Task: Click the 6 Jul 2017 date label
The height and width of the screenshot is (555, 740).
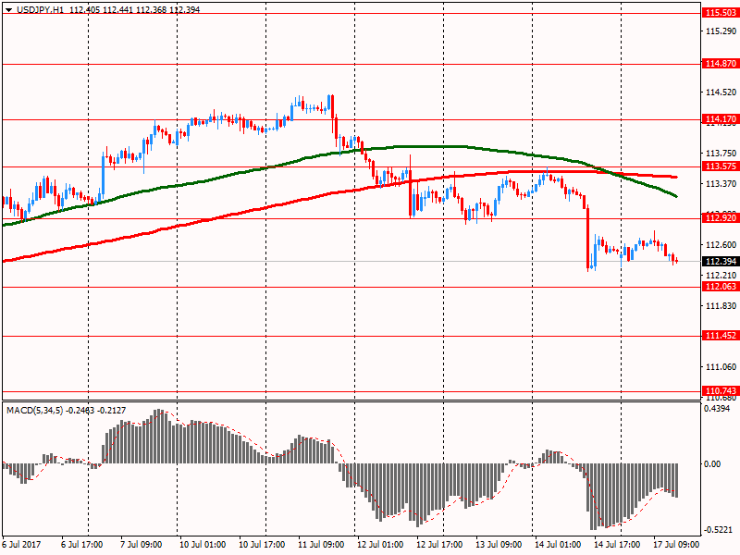Action: (21, 544)
